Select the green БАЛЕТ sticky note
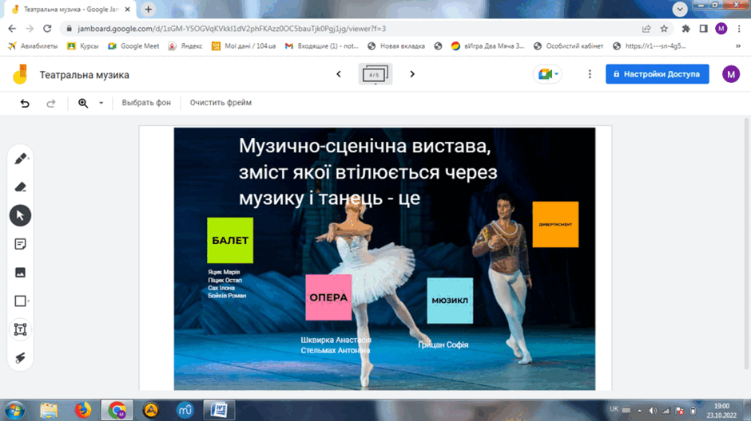 (230, 240)
